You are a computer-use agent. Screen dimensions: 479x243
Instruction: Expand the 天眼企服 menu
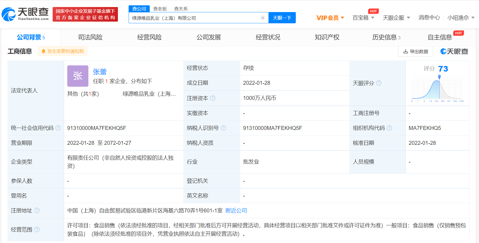(396, 18)
